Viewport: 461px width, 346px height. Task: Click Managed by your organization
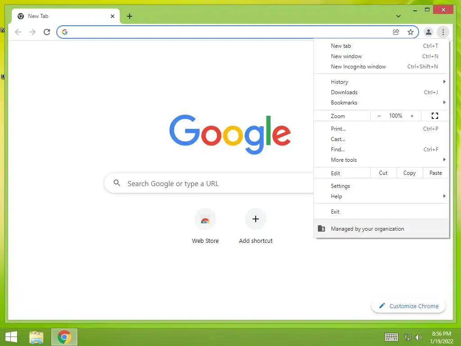pyautogui.click(x=381, y=228)
